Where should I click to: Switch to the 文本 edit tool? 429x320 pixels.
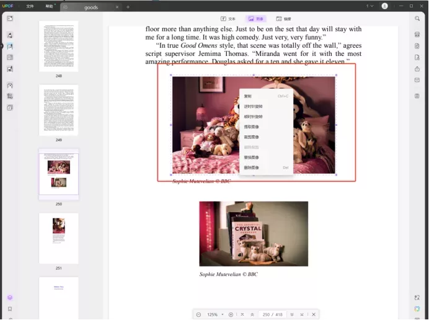(x=228, y=19)
